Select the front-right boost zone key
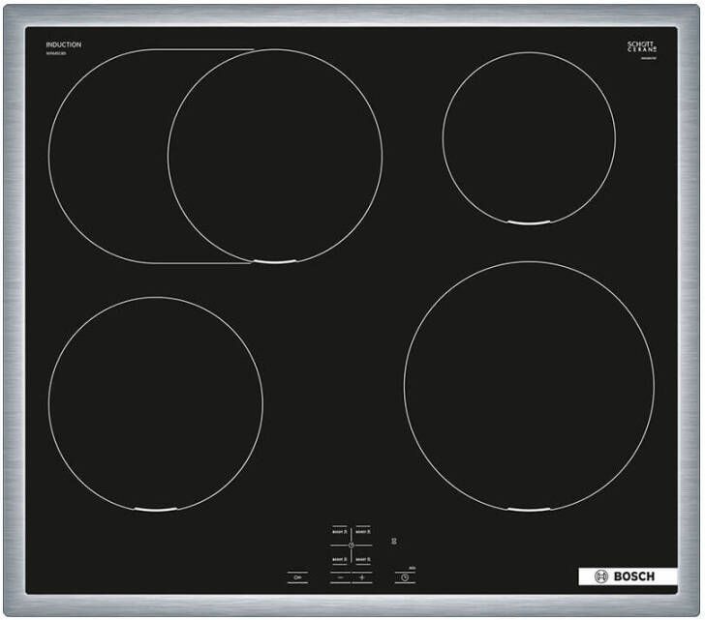The image size is (705, 620). point(363,559)
